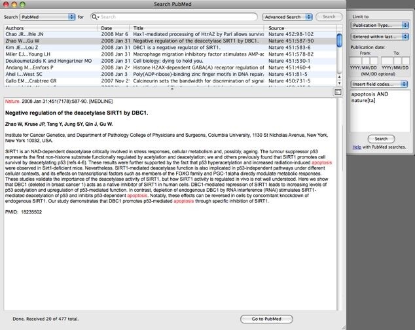Click the query box containing apoptosis AND nature[ta]

click(x=380, y=111)
